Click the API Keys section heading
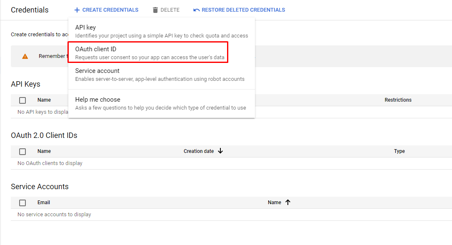This screenshot has width=452, height=245. pos(26,84)
